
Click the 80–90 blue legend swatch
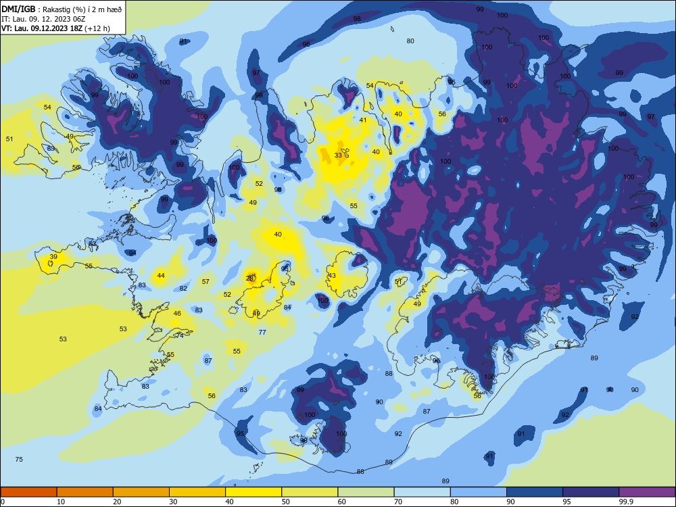click(479, 492)
